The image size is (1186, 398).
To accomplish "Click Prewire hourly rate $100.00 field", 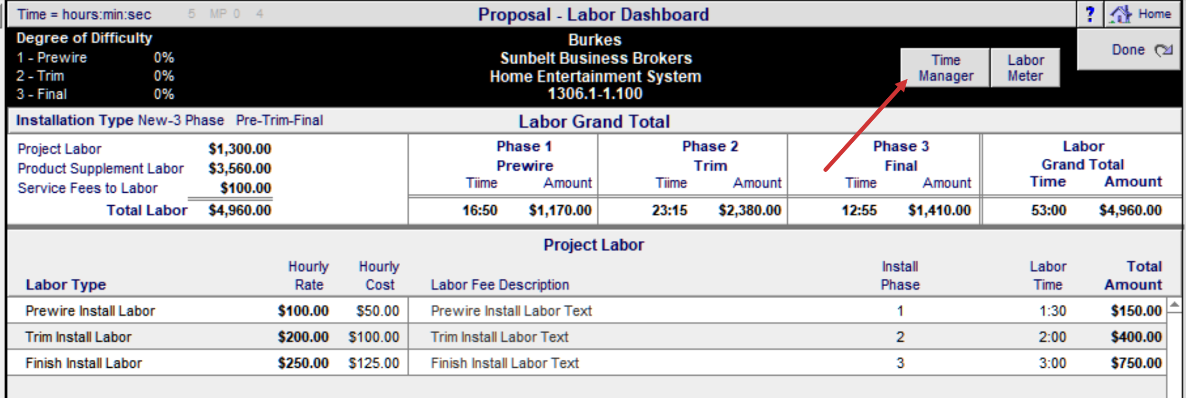I will 303,311.
